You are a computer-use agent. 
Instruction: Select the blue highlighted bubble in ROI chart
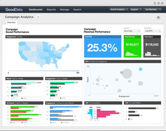(x=140, y=69)
